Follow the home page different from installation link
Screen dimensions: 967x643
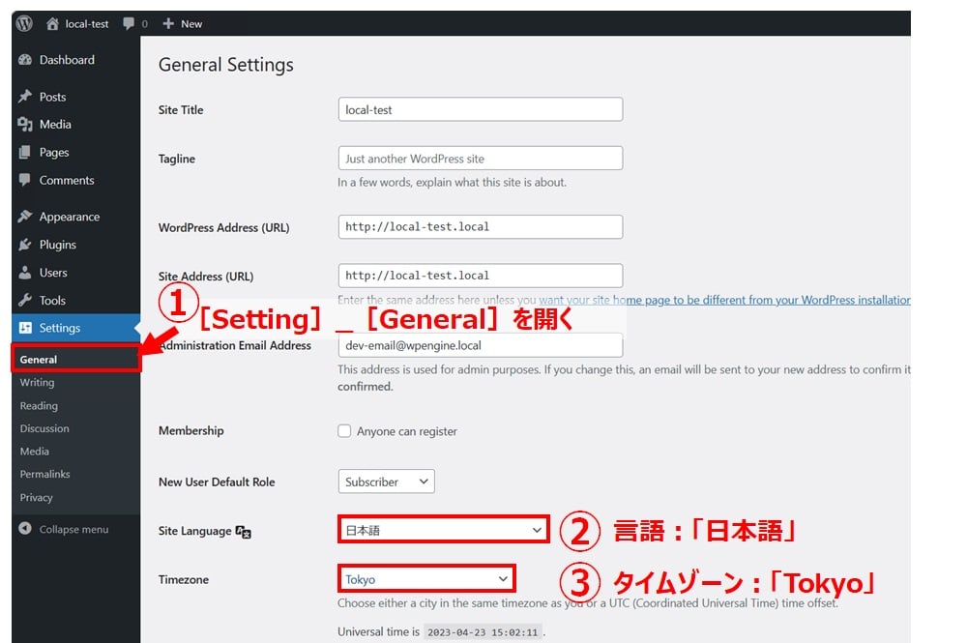pos(724,300)
